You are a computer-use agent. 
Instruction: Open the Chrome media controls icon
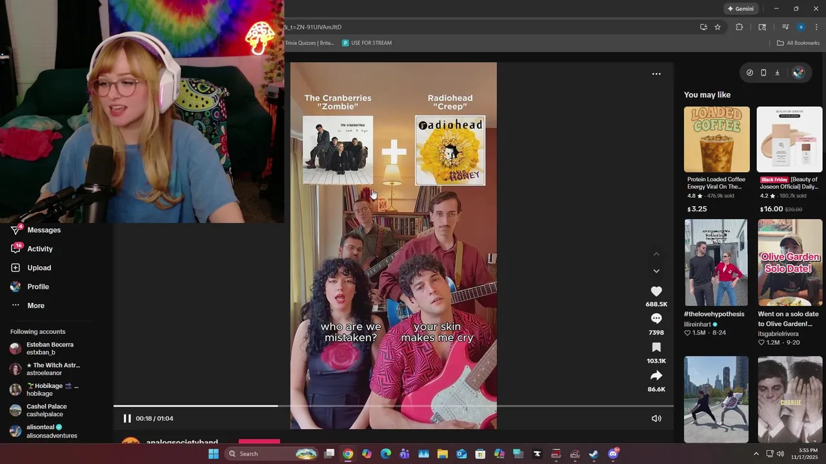pos(785,27)
